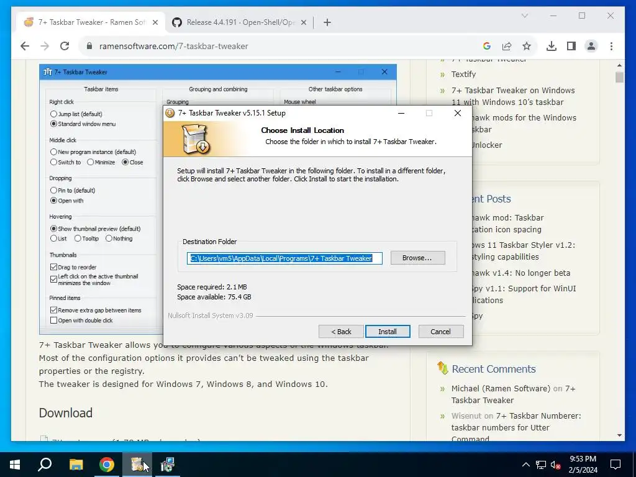Viewport: 636px width, 477px height.
Task: Open '7+ Taskbar Tweaker on Windows 11' link
Action: pyautogui.click(x=512, y=96)
